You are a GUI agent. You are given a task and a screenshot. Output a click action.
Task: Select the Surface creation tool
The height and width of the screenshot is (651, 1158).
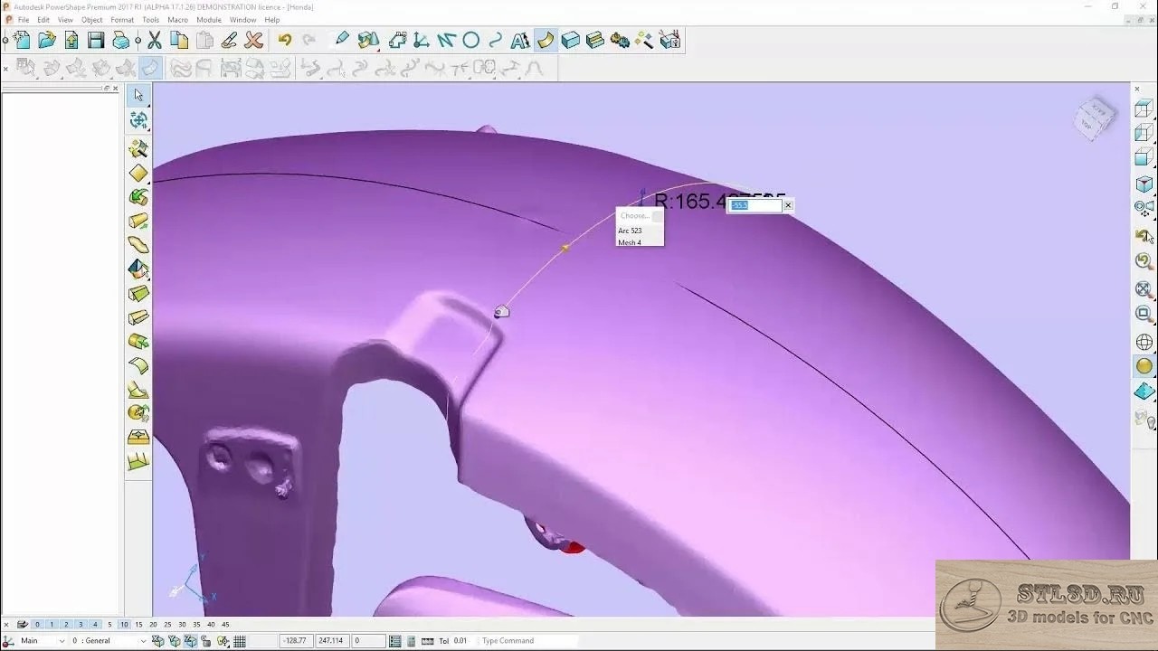pos(546,40)
